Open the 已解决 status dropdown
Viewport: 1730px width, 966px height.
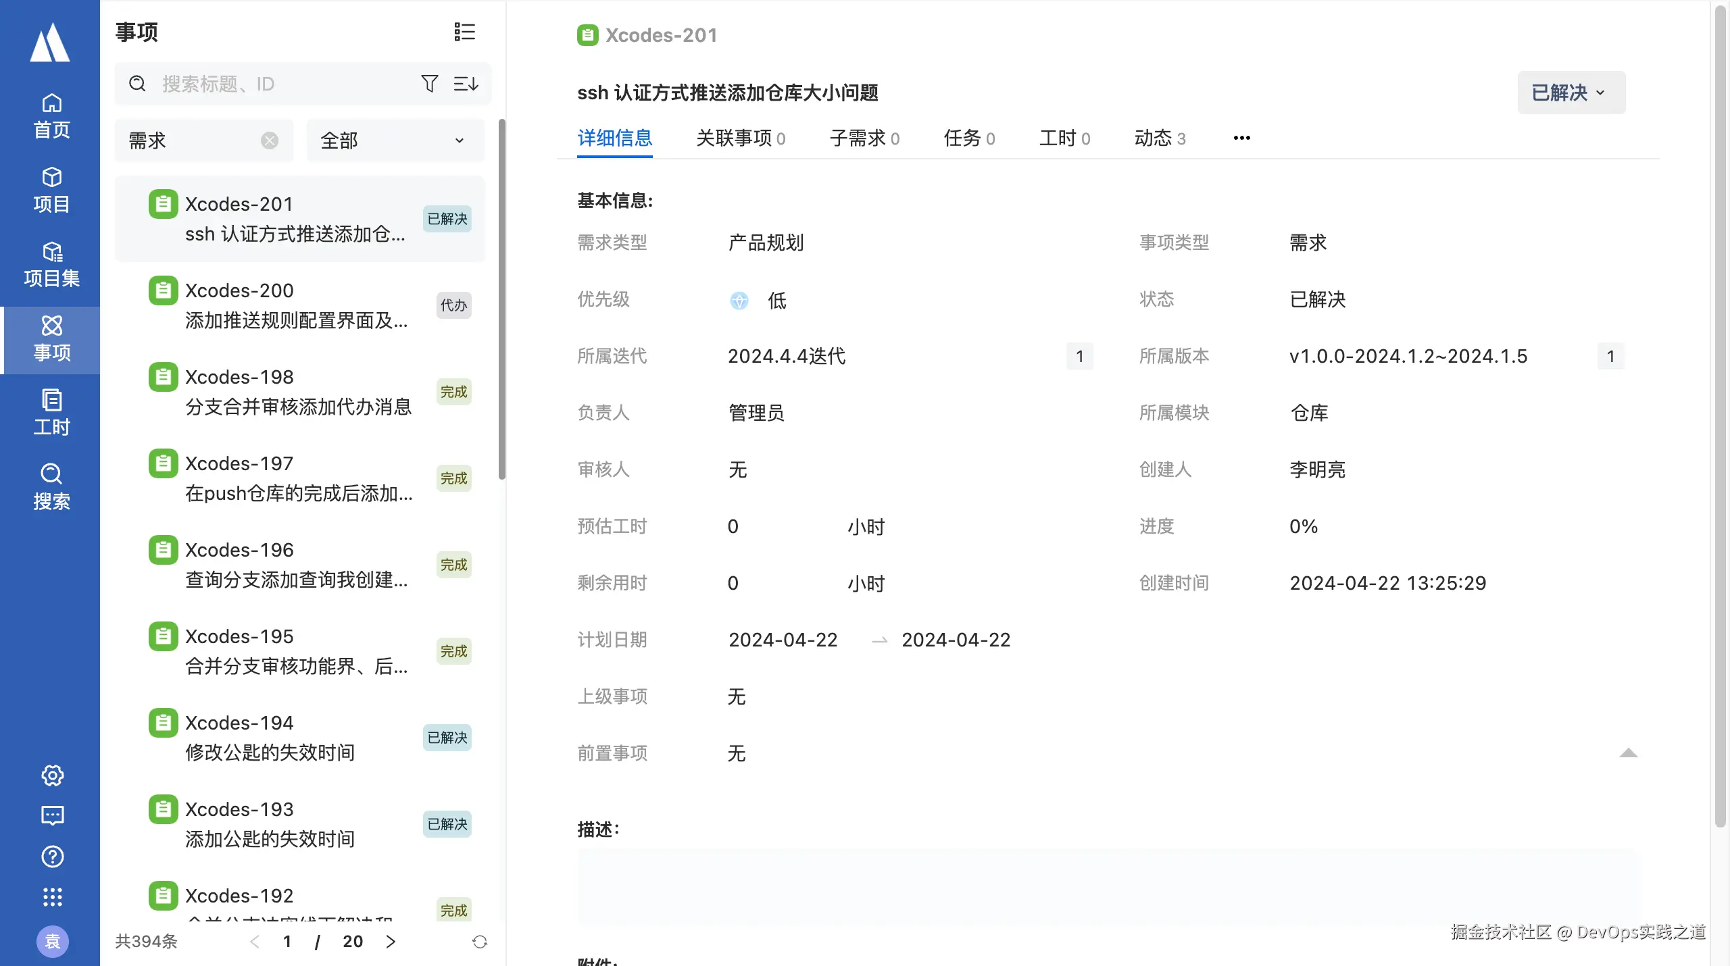(1571, 93)
